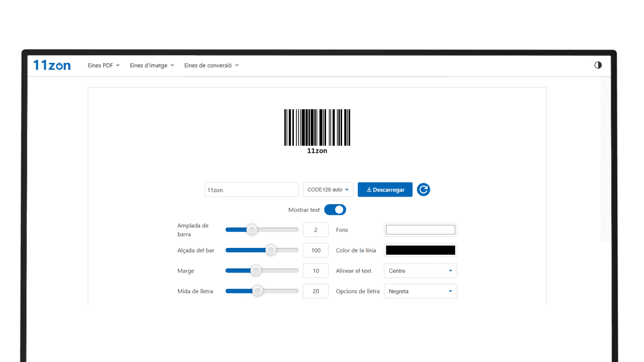644x362 pixels.
Task: Toggle dark mode contrast icon
Action: tap(598, 65)
